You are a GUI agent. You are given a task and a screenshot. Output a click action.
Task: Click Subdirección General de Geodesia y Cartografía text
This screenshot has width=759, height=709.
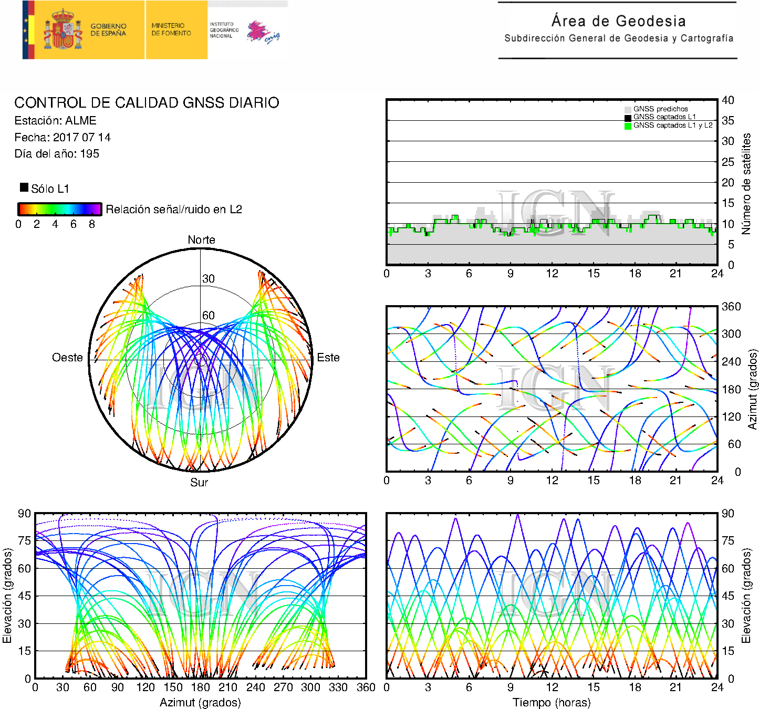click(619, 38)
